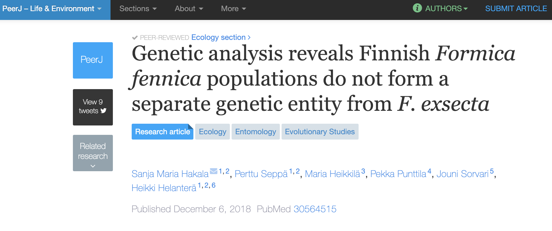The width and height of the screenshot is (552, 231).
Task: Select the Research article tag
Action: [163, 132]
